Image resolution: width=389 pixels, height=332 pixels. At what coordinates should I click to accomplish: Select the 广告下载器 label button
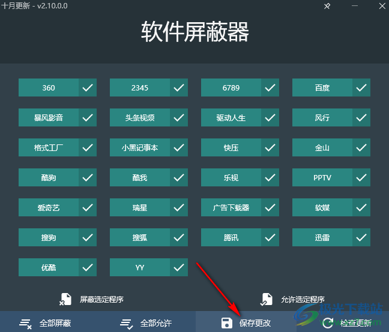click(x=231, y=207)
